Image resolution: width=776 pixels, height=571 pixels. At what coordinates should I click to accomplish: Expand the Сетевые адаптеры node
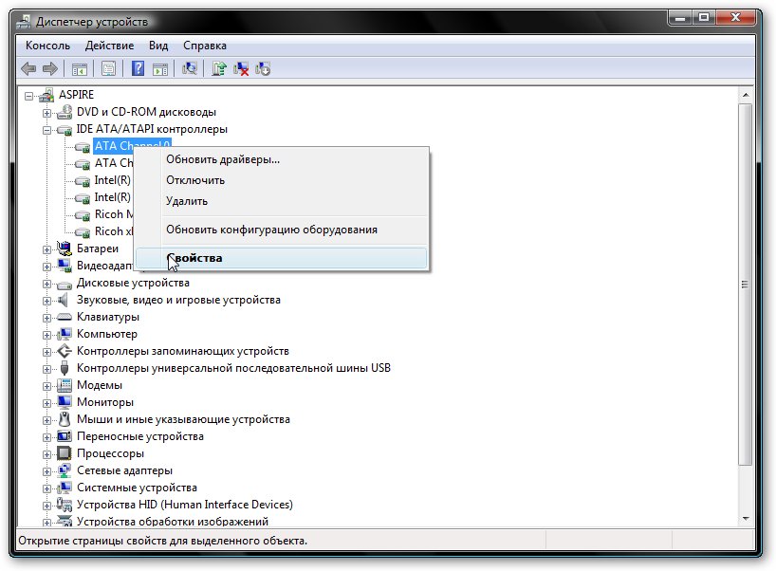(46, 471)
